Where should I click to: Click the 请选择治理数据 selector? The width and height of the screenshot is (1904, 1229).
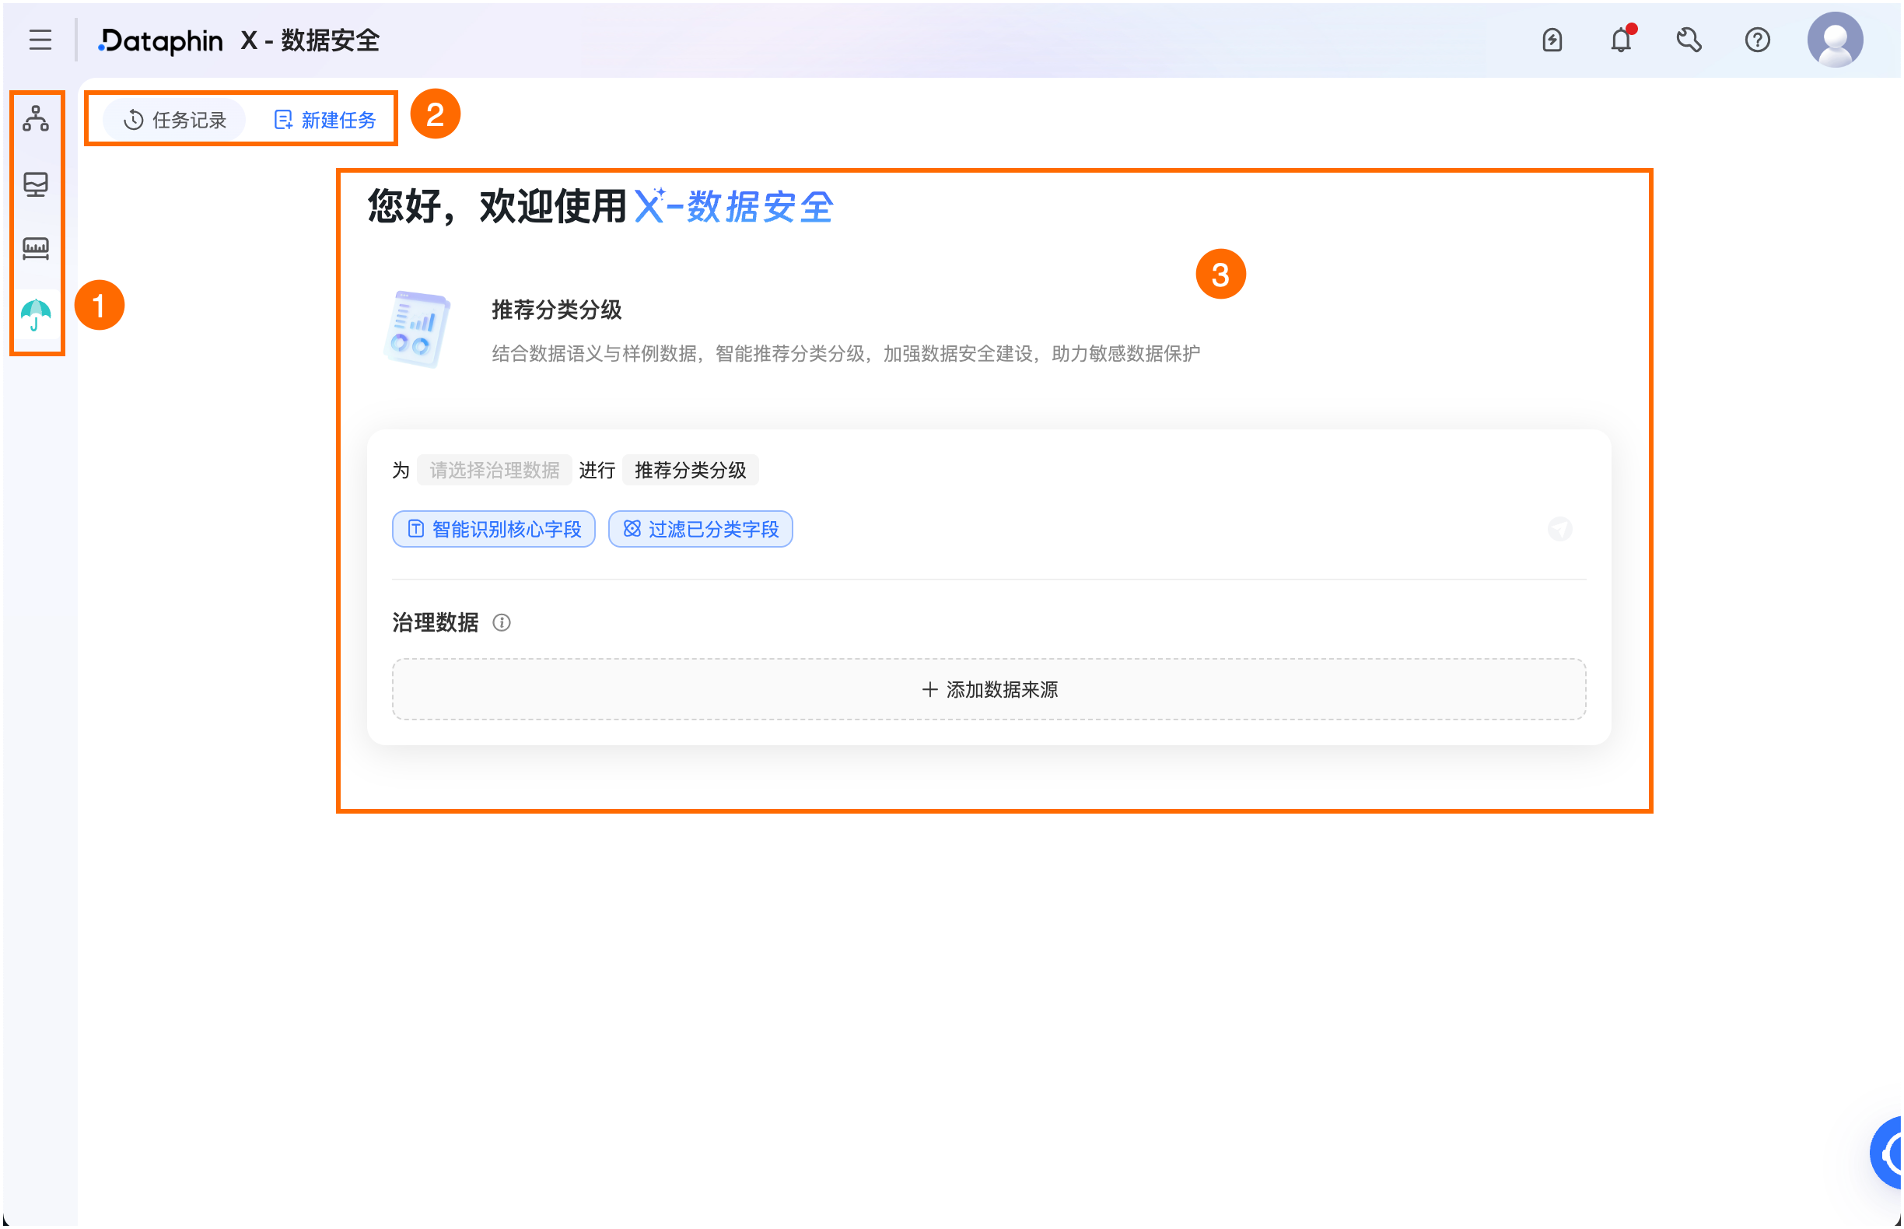click(495, 470)
